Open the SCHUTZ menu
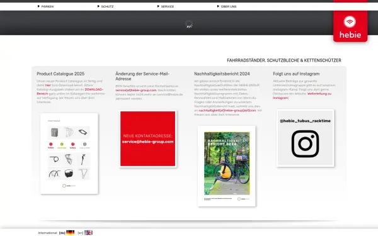 [107, 6]
